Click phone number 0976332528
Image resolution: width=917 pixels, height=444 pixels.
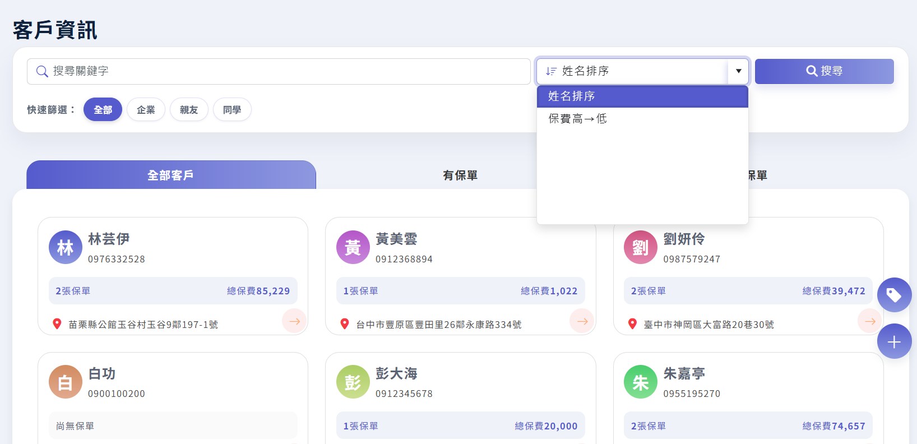point(117,259)
